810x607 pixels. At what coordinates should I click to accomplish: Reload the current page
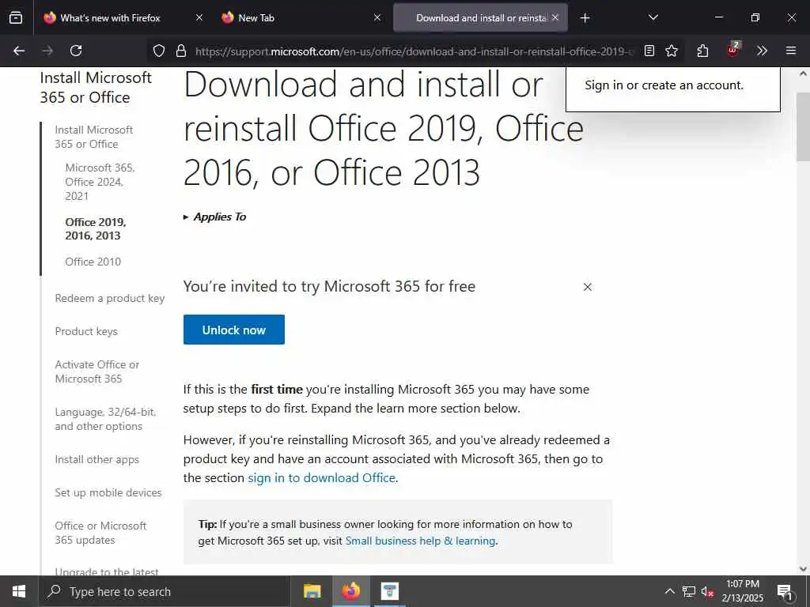coord(76,51)
